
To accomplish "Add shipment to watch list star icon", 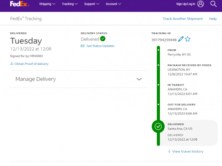I will (x=187, y=39).
